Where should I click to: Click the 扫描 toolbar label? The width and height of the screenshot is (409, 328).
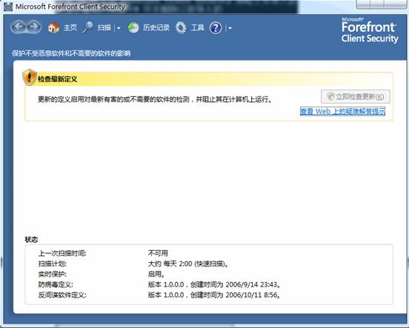(104, 27)
